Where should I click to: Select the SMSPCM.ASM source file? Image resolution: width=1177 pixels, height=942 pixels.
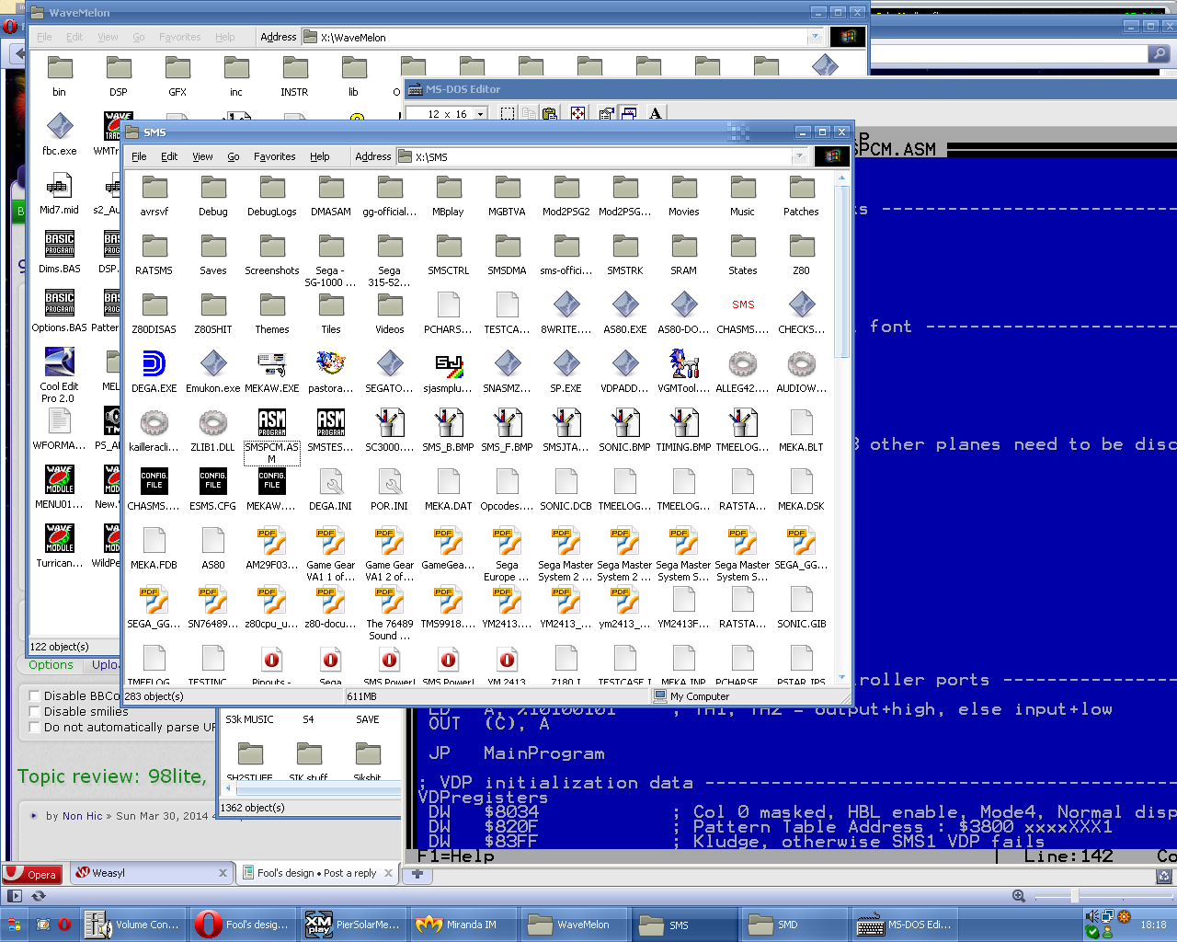272,423
